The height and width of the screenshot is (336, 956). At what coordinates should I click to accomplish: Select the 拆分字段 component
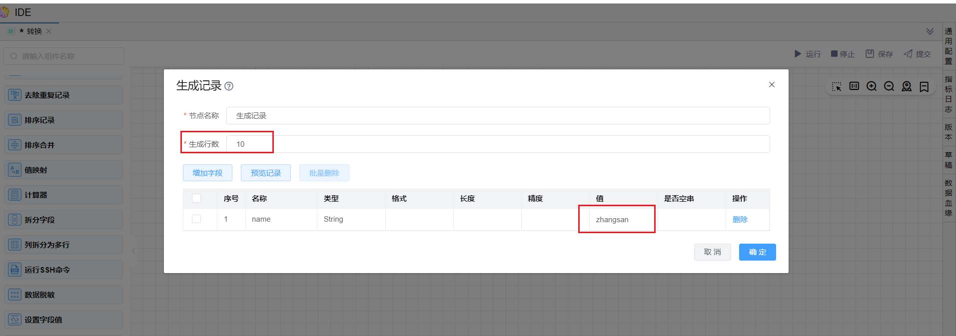point(63,220)
